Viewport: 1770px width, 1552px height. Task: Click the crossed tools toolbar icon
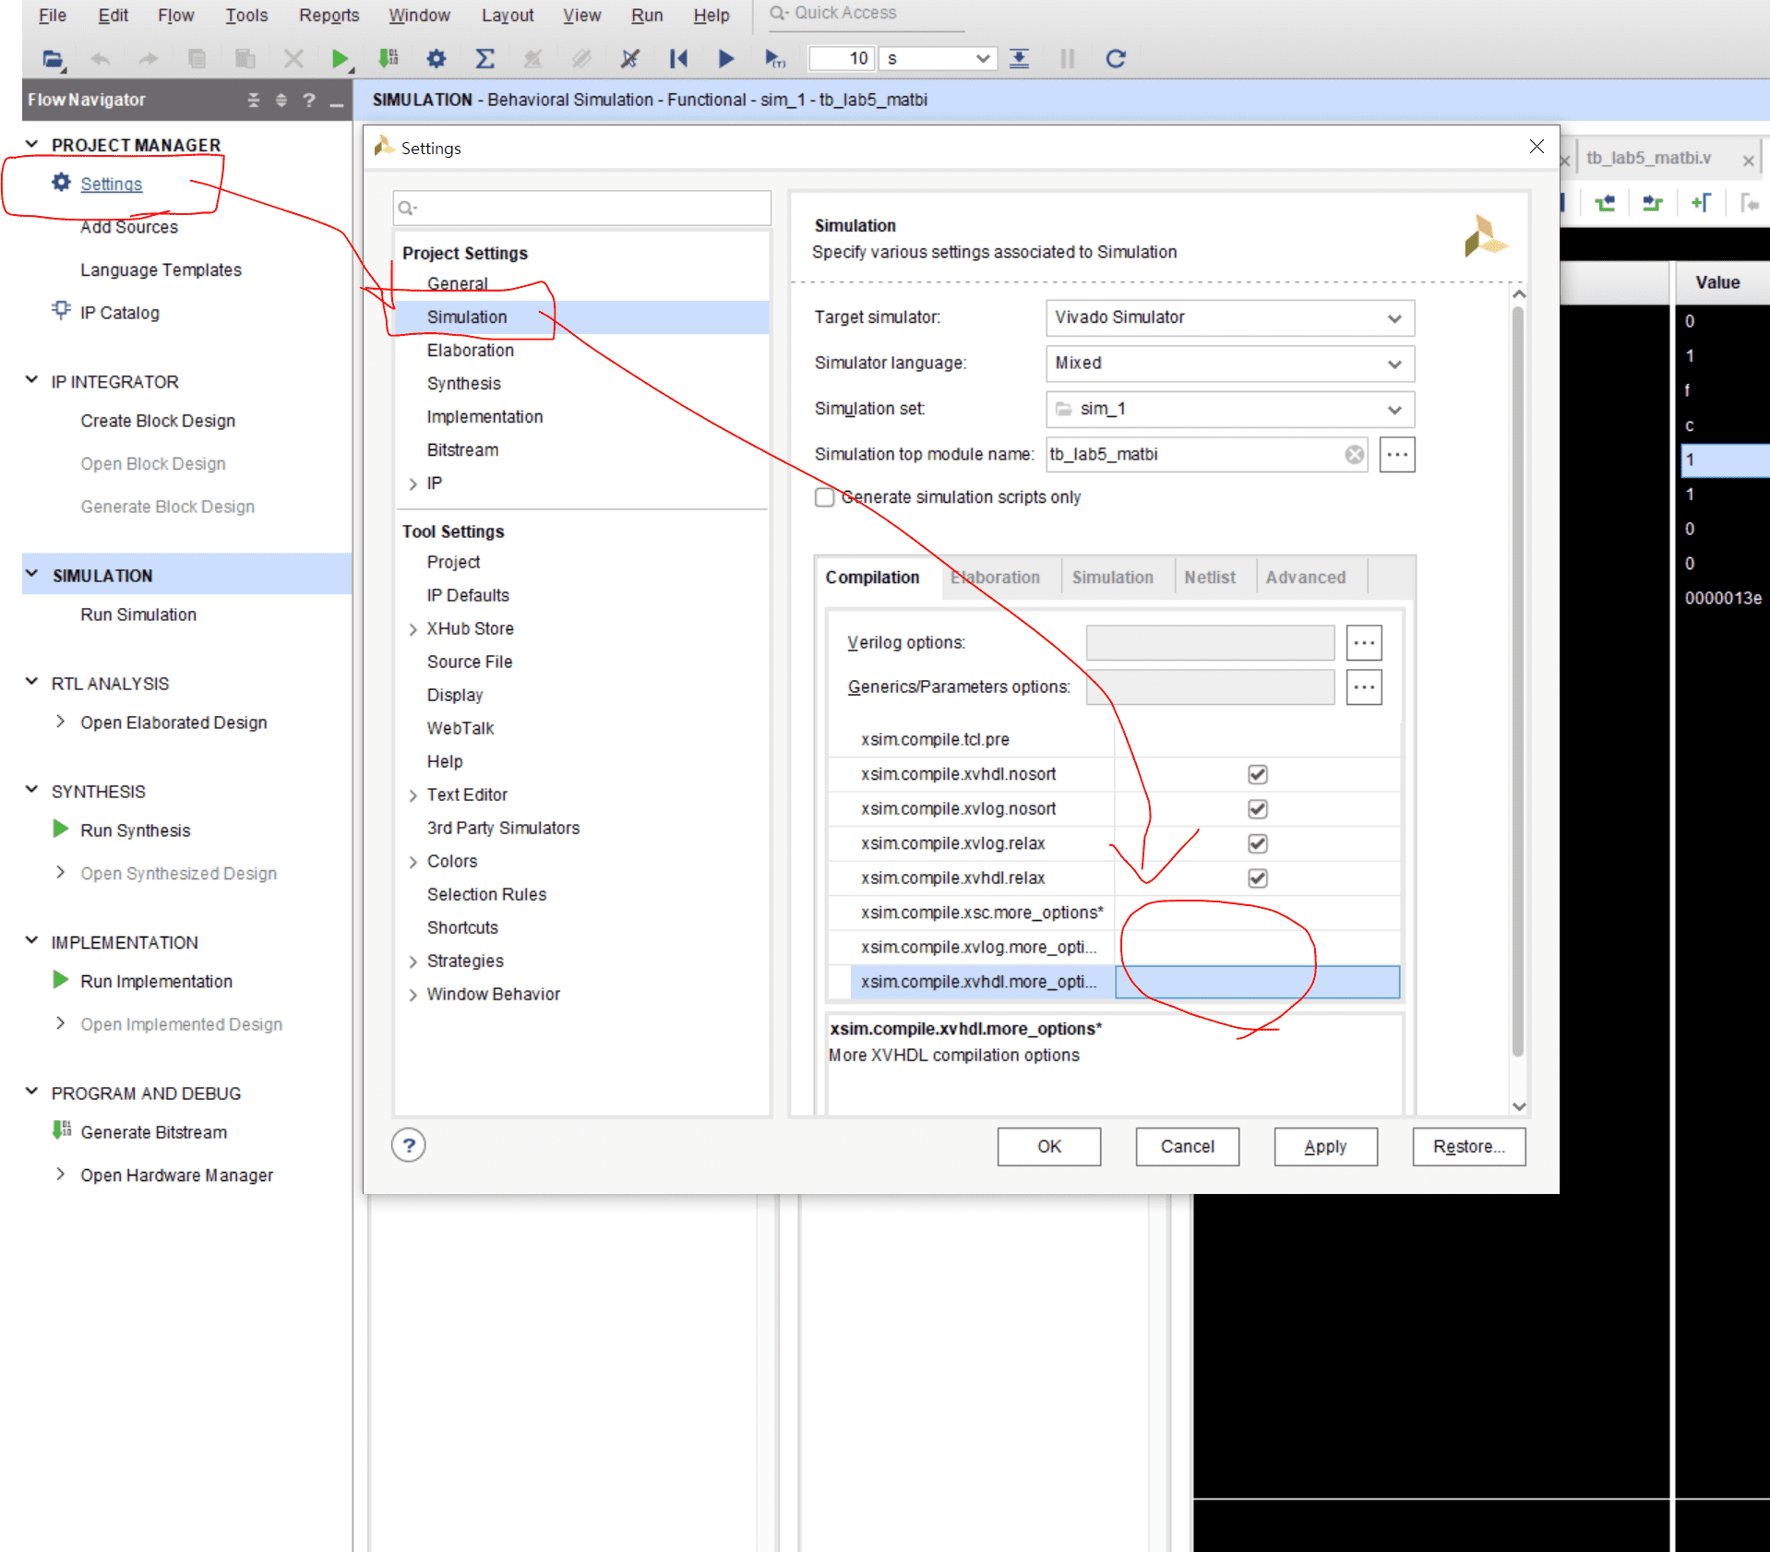tap(629, 59)
